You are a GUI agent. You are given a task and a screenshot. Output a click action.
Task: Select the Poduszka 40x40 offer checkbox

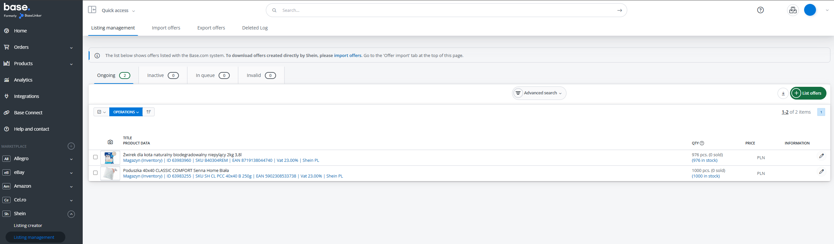pyautogui.click(x=96, y=173)
